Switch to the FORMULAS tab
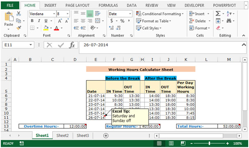The height and width of the screenshot is (148, 249). (108, 5)
